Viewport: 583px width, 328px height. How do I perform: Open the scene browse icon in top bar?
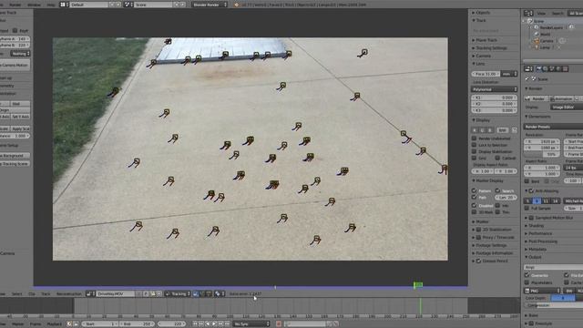point(128,5)
